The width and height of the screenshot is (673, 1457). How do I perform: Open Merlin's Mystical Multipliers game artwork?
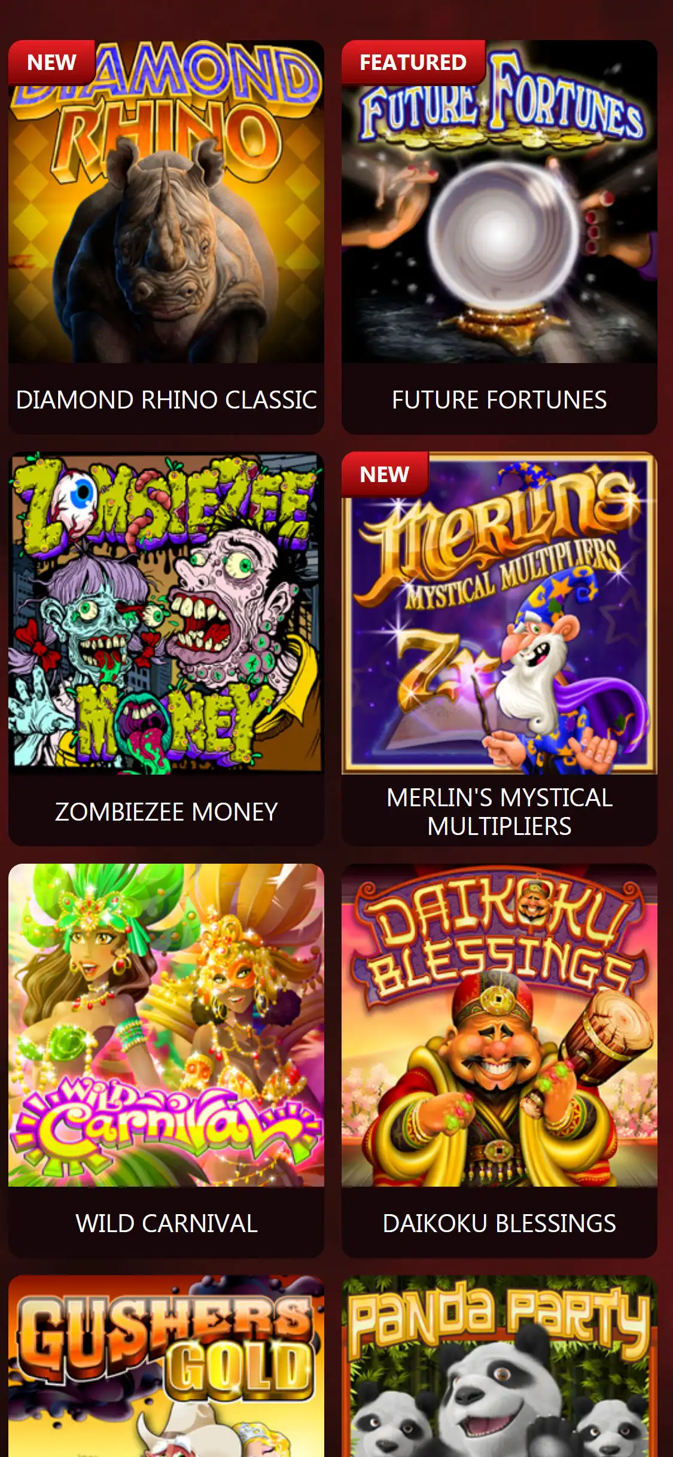tap(500, 613)
